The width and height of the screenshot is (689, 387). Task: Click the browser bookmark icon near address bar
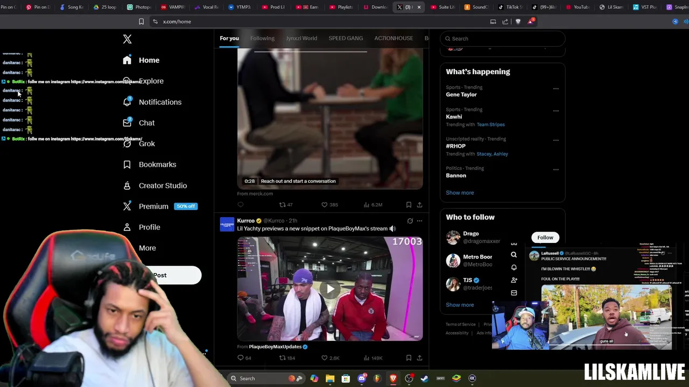[x=141, y=21]
